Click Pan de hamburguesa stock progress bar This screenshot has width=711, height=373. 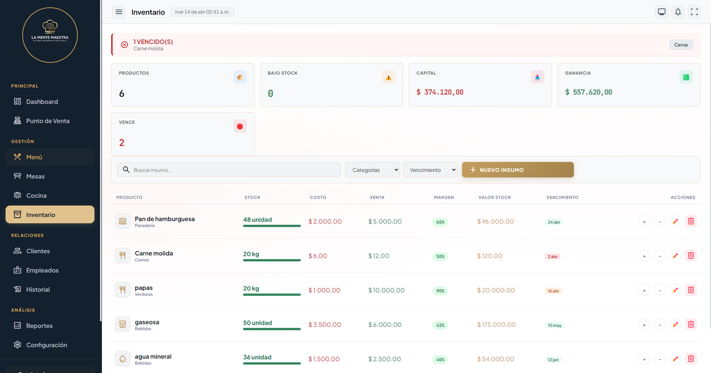(272, 226)
